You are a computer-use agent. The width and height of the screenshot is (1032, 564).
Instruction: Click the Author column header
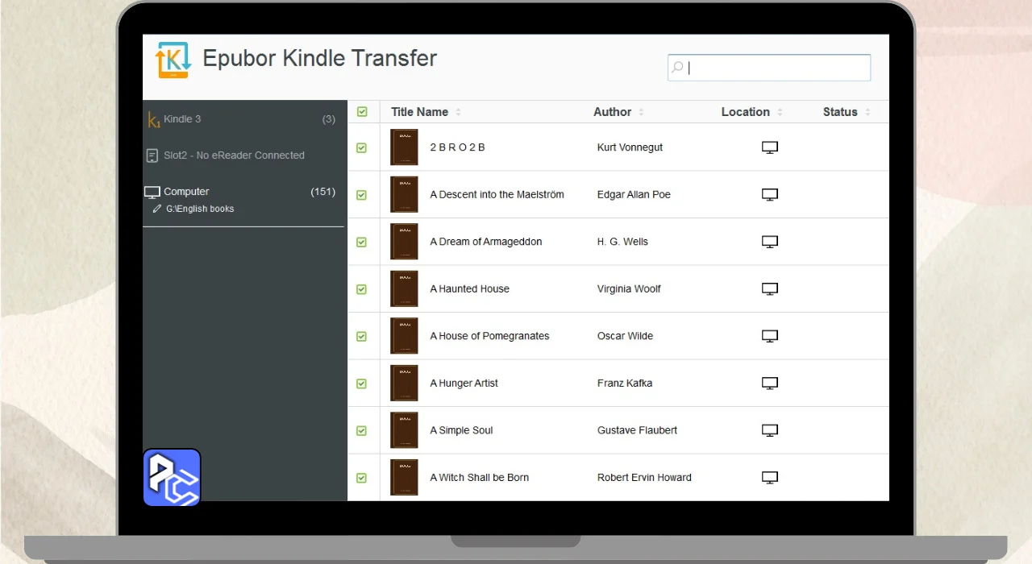click(x=612, y=112)
